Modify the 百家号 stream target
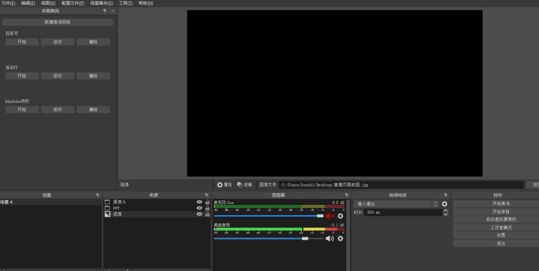This screenshot has height=271, width=539. (x=58, y=42)
